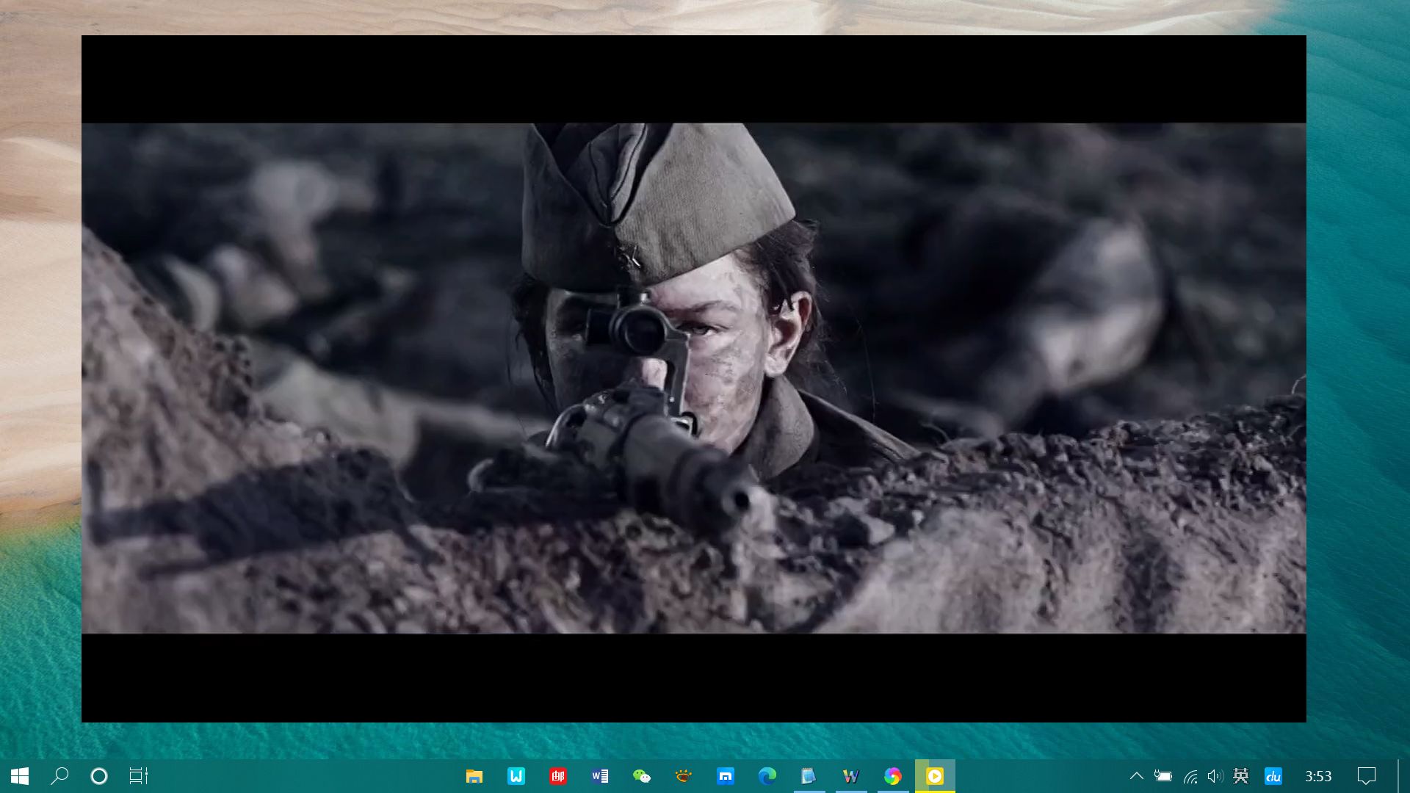Viewport: 1410px width, 793px height.
Task: Open Microsoft Edge browser
Action: tap(767, 776)
